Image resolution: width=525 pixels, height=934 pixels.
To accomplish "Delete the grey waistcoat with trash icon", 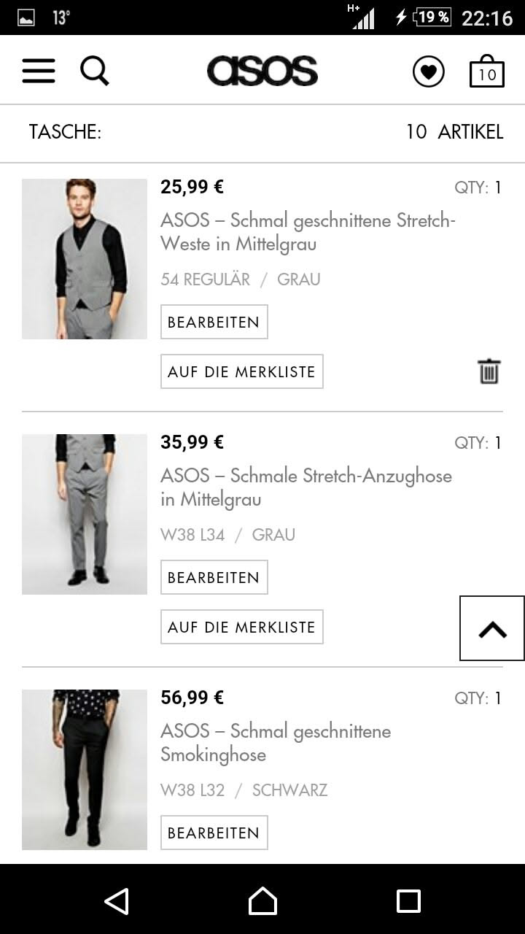I will [x=489, y=371].
